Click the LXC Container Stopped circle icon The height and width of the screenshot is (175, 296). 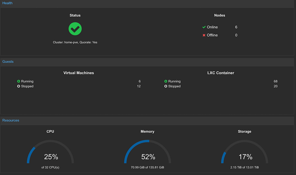(x=166, y=86)
